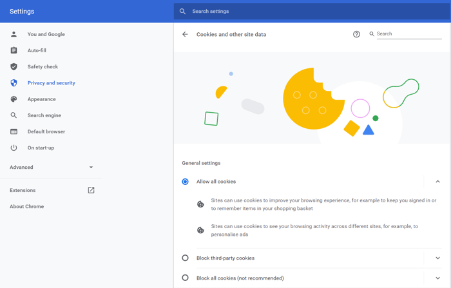Click cookie icon beside personalise ads text
Screen dimensions: 451x288
pos(200,230)
